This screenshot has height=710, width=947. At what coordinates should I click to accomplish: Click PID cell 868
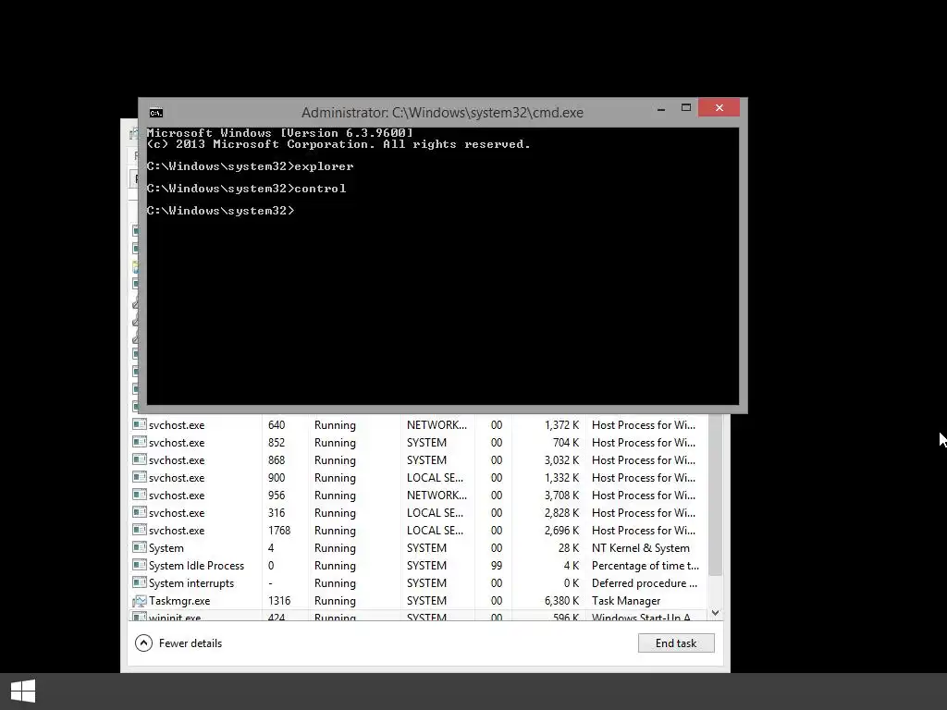click(x=277, y=460)
